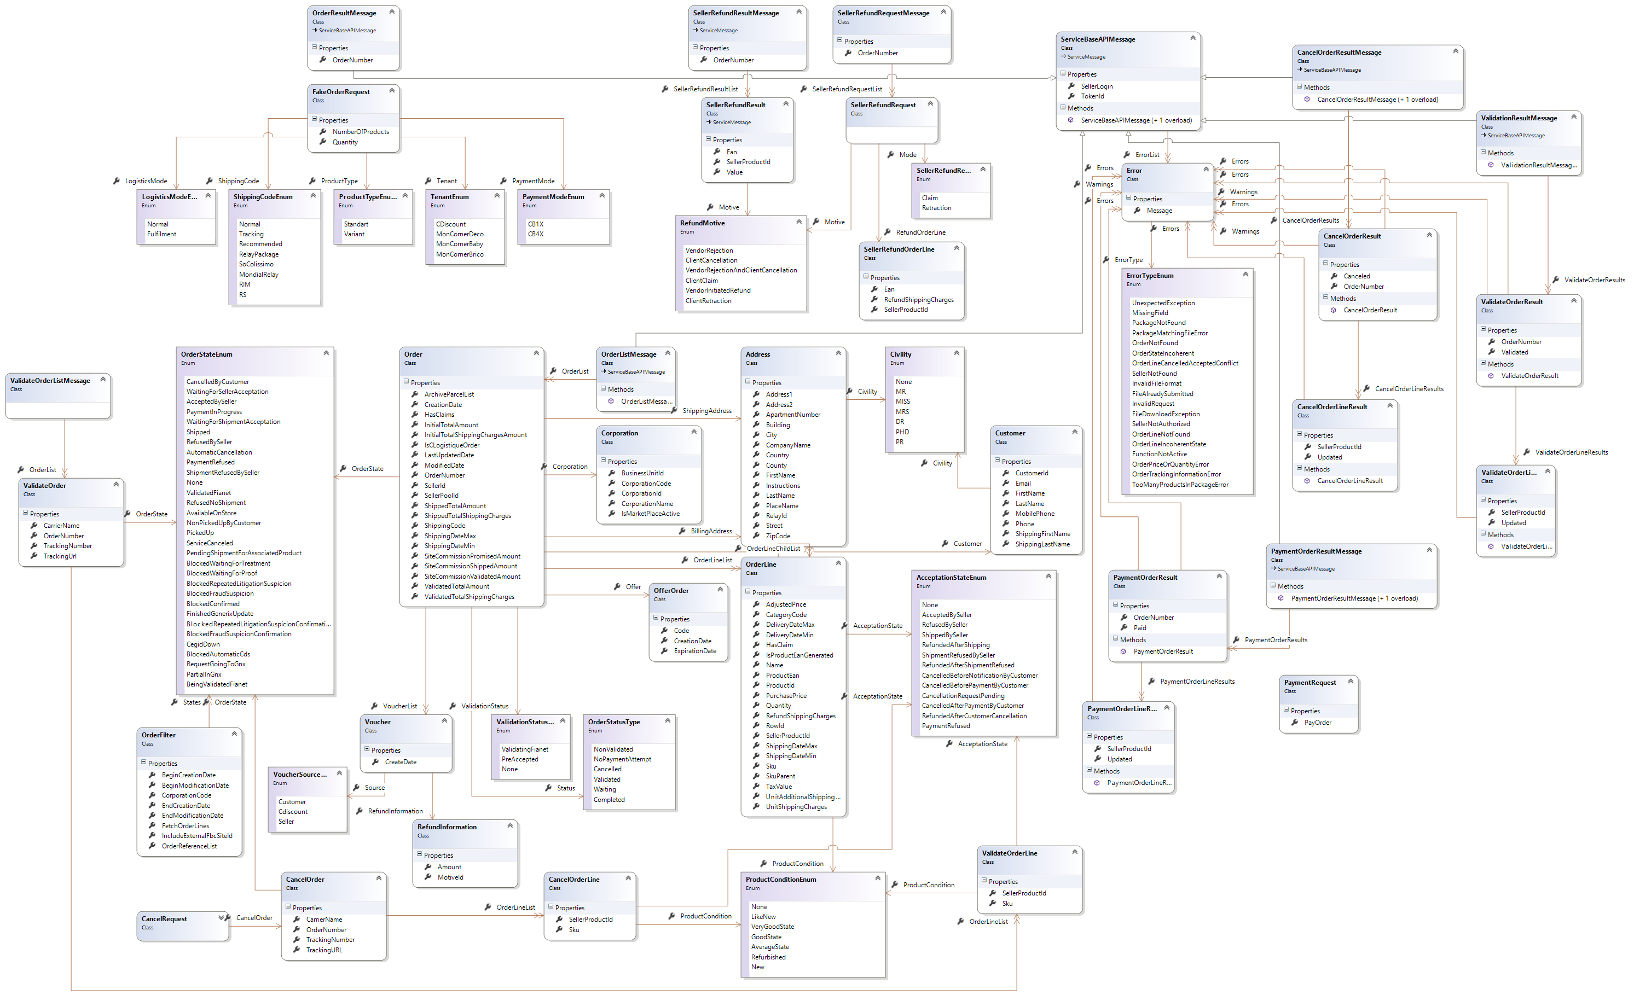The image size is (1634, 995).
Task: Click the wrench icon next to SellerLogin property
Action: (1071, 86)
